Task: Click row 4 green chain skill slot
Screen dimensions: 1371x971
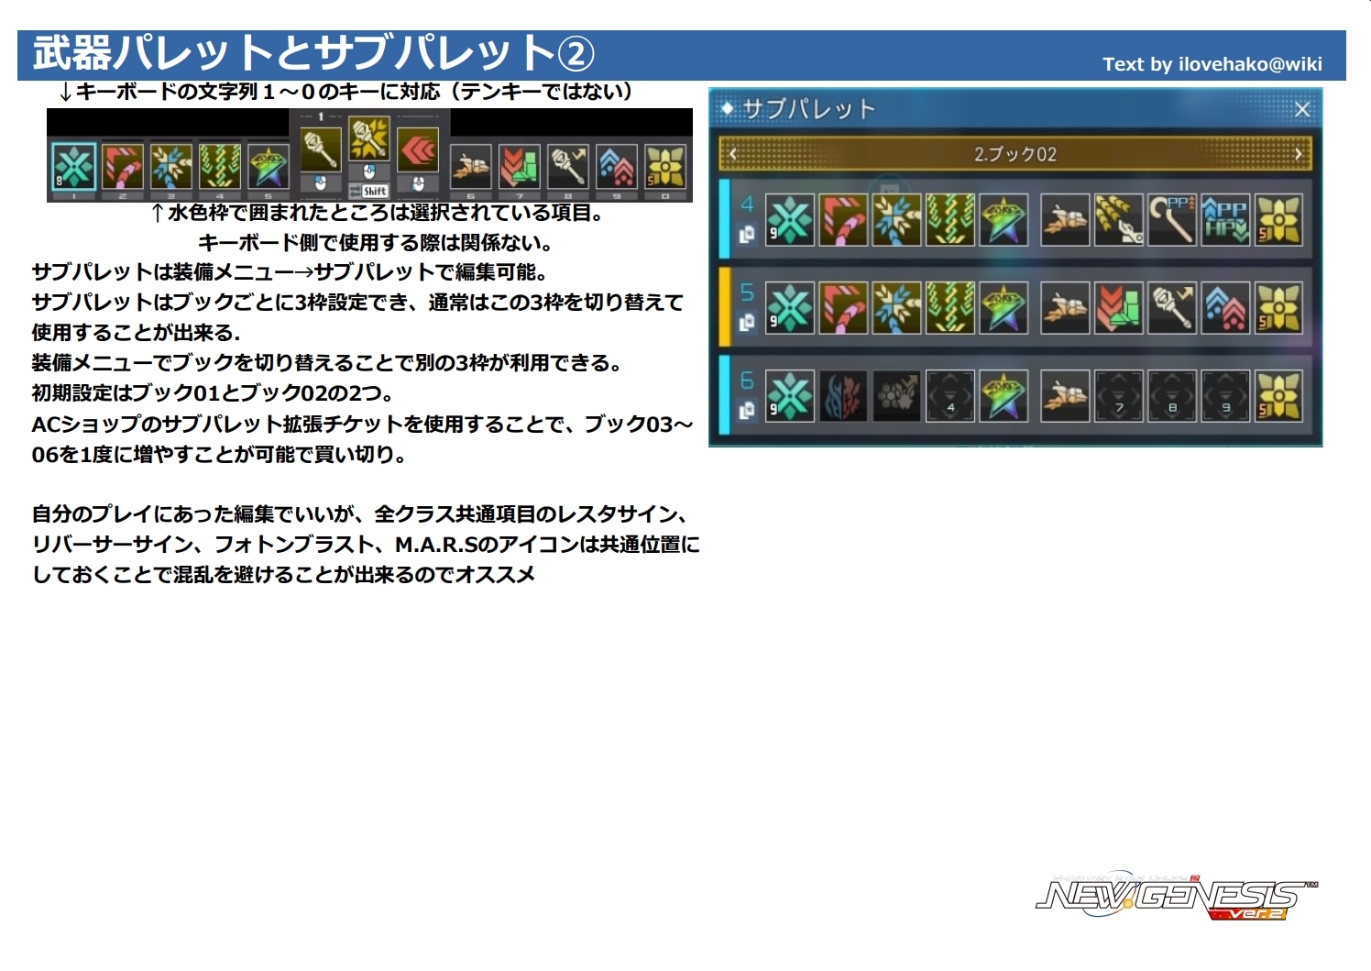Action: pos(950,220)
